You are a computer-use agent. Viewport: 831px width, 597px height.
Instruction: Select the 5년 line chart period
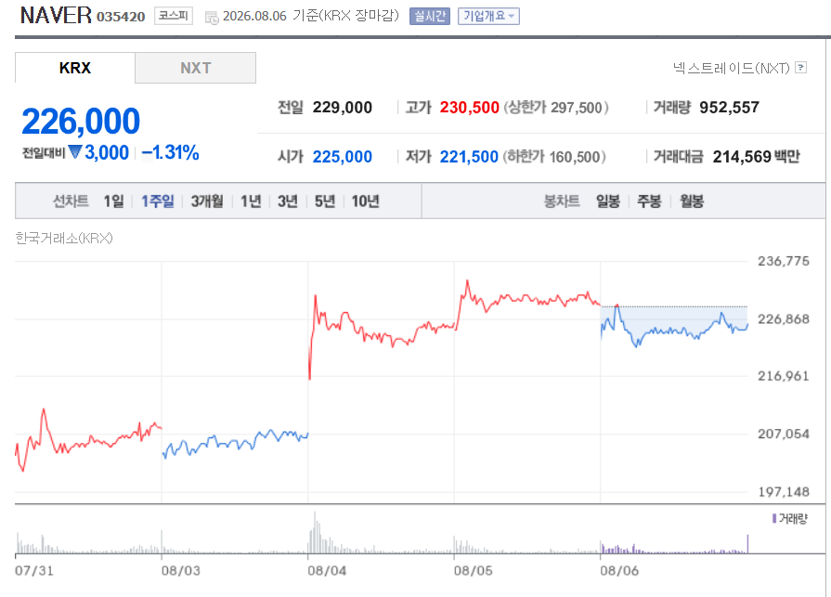(325, 201)
